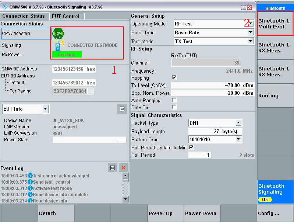This screenshot has width=294, height=222.
Task: Open upper Bluetooth 1 RX Meas. softkey
Action: [x=275, y=48]
